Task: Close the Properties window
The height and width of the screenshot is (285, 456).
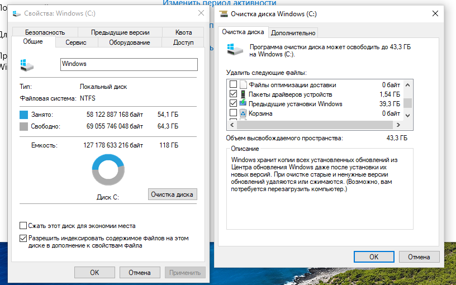Action: point(201,13)
